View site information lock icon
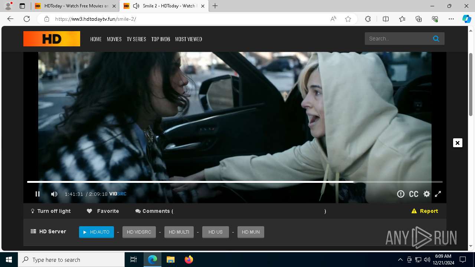The image size is (475, 267). [x=47, y=19]
